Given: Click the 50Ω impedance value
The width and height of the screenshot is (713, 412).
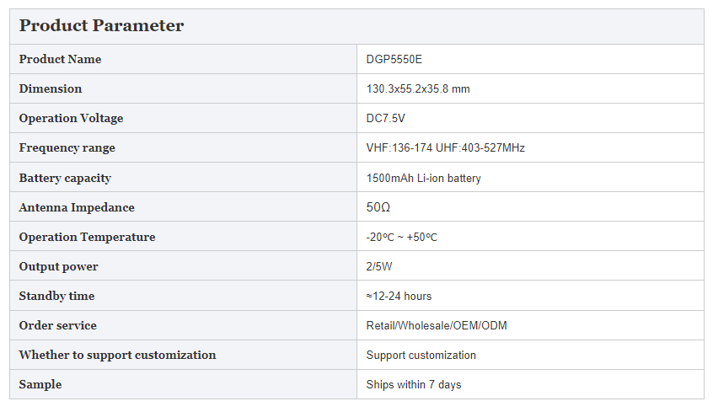Looking at the screenshot, I should point(378,207).
